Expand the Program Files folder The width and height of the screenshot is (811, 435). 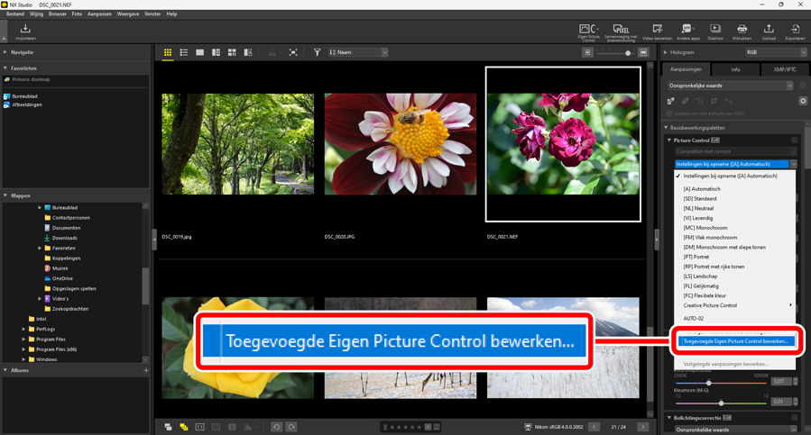tap(23, 339)
